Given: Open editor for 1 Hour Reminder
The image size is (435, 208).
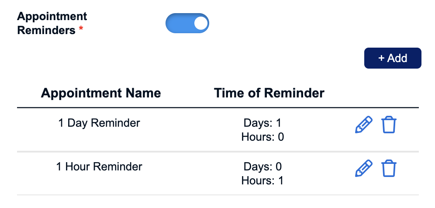Looking at the screenshot, I should coord(364,168).
